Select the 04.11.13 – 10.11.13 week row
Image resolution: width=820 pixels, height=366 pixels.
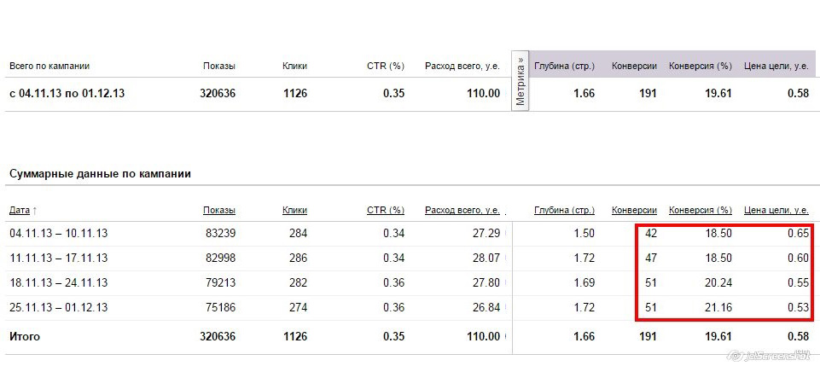click(58, 233)
